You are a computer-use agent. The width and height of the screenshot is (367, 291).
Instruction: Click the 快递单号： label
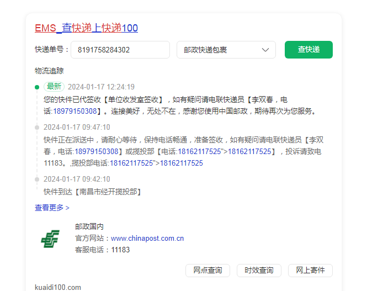(x=51, y=49)
